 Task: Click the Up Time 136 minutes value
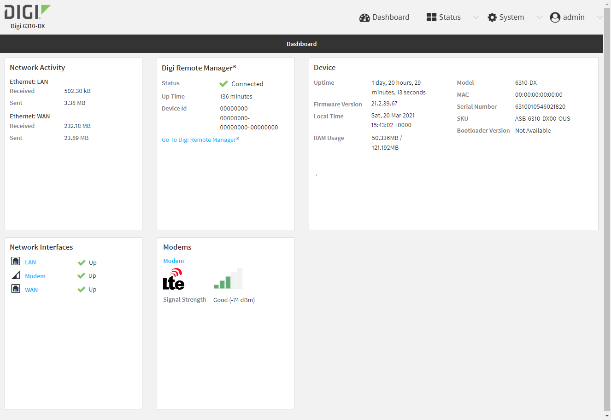pyautogui.click(x=236, y=97)
